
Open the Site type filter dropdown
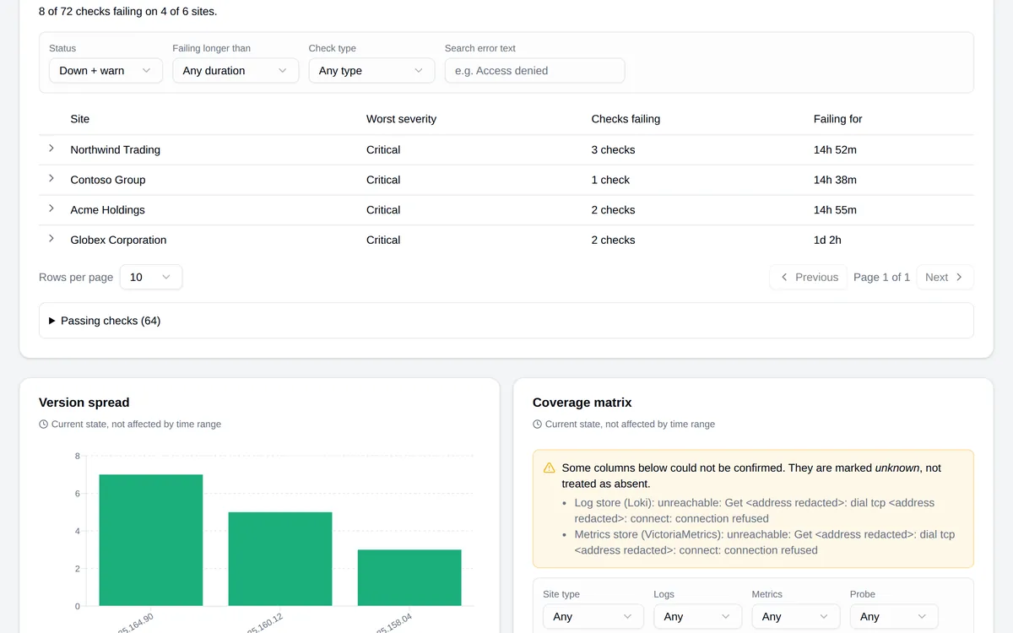point(593,617)
